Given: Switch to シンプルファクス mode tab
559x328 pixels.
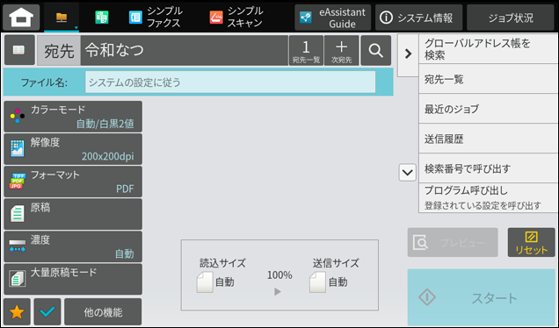Looking at the screenshot, I should tap(156, 17).
